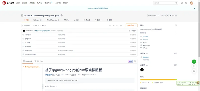Expand the master branch selector
200x91 pixels.
click(x=26, y=26)
